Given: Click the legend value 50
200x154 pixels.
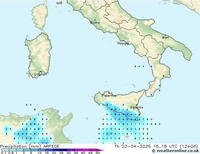Looking at the screenshot, I should coord(97,153).
